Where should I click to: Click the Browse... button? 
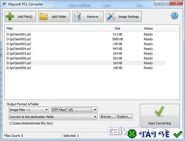tap(107, 117)
